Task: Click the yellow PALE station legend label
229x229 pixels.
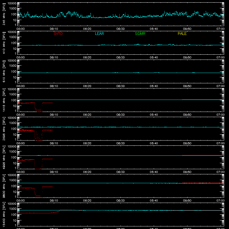Action: [x=182, y=33]
